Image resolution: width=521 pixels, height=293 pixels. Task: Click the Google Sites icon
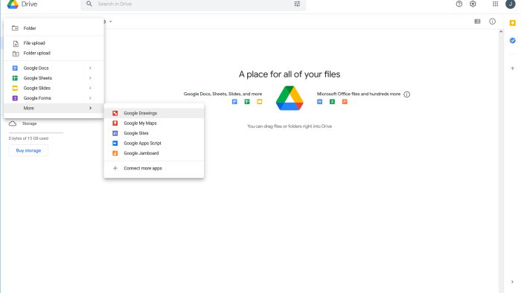[115, 133]
